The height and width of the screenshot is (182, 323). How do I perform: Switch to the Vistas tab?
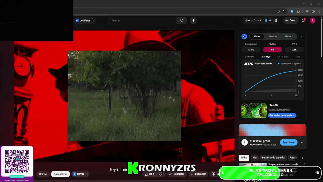[x=257, y=36]
